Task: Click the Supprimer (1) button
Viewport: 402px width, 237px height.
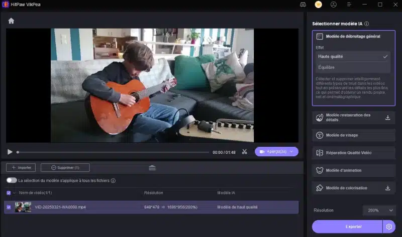Action: pyautogui.click(x=65, y=168)
